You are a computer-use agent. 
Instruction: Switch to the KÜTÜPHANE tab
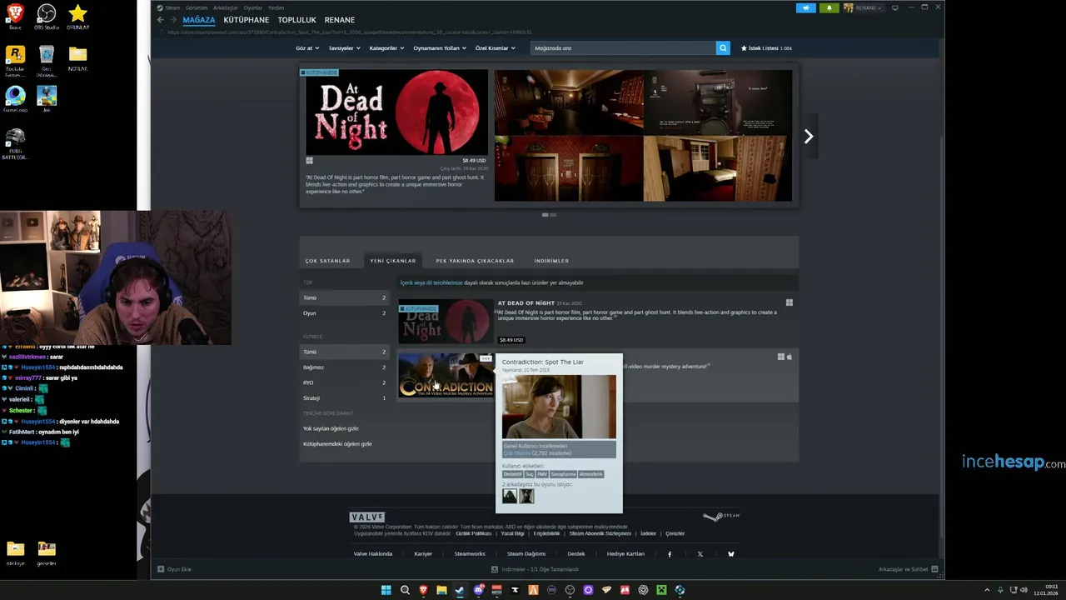coord(247,20)
